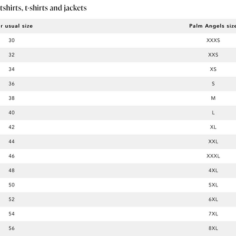Image resolution: width=236 pixels, height=236 pixels.
Task: Click the 7XL size value
Action: 213,214
